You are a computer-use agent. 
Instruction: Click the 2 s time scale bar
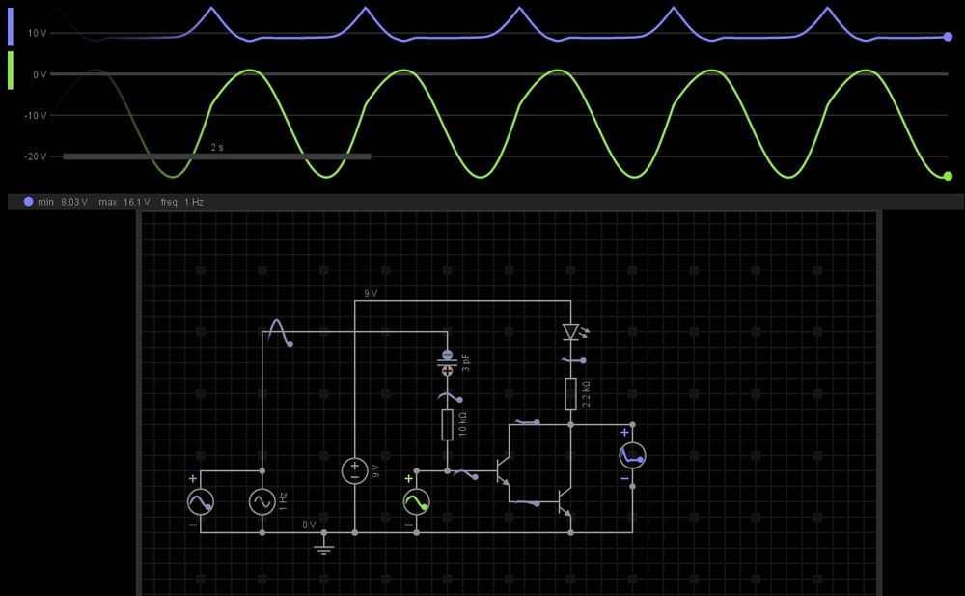coord(217,156)
